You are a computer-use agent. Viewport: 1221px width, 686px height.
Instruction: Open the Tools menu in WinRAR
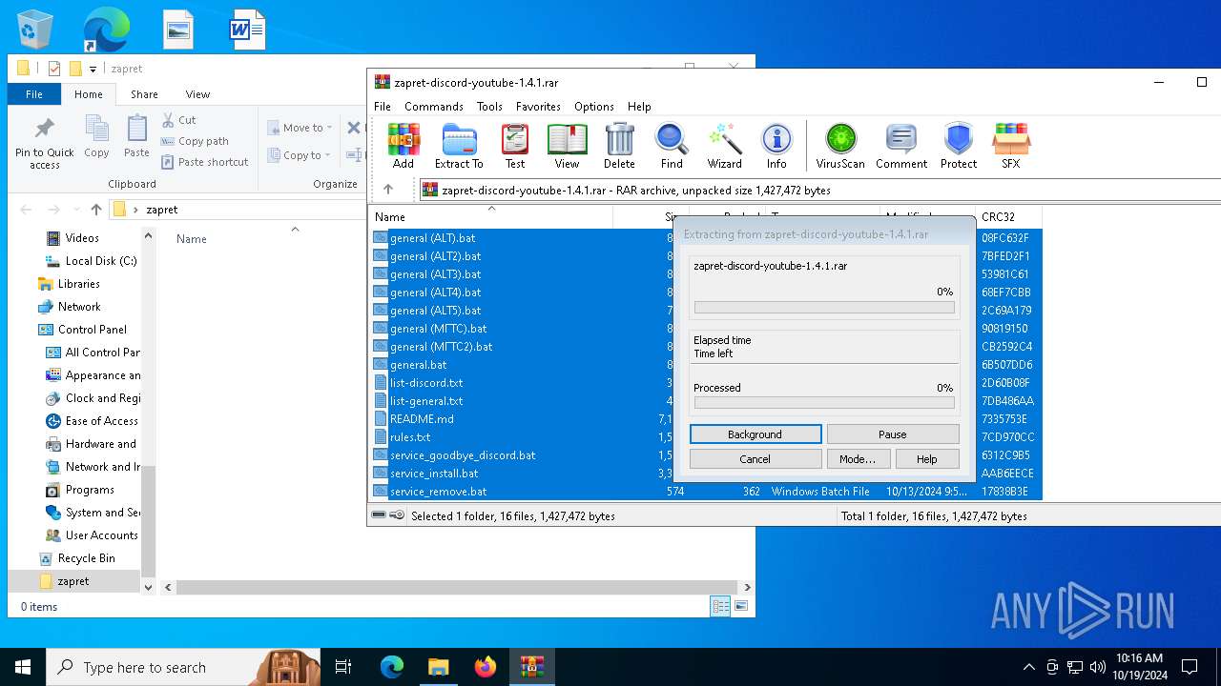pyautogui.click(x=489, y=107)
